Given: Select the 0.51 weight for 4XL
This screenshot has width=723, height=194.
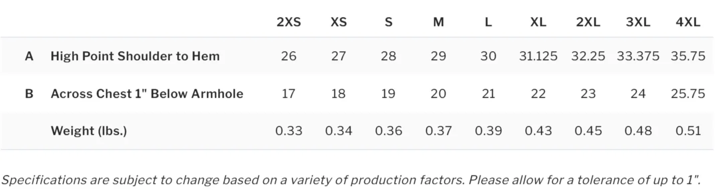Looking at the screenshot, I should pyautogui.click(x=688, y=131).
